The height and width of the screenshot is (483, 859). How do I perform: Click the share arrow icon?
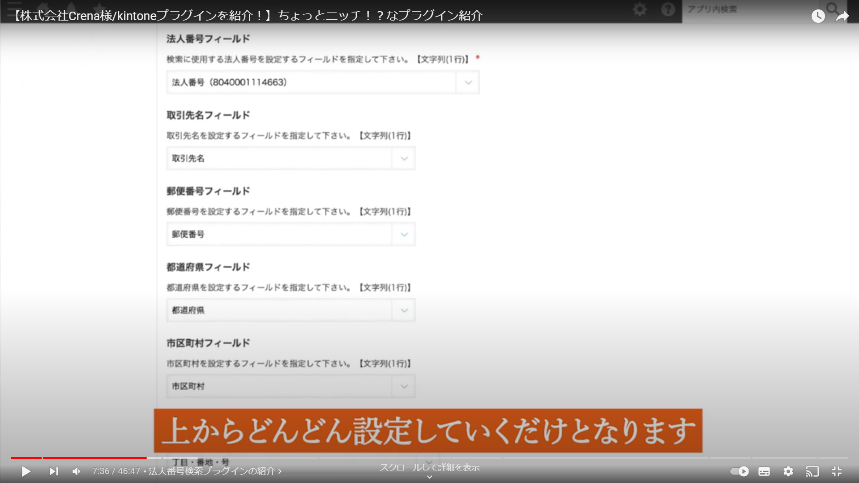click(842, 16)
